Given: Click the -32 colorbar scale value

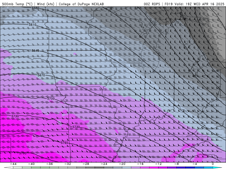Looking at the screenshot, I should click(x=68, y=164).
